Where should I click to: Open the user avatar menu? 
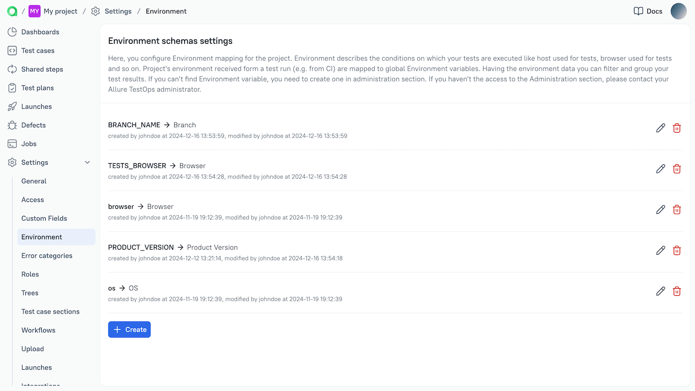679,11
